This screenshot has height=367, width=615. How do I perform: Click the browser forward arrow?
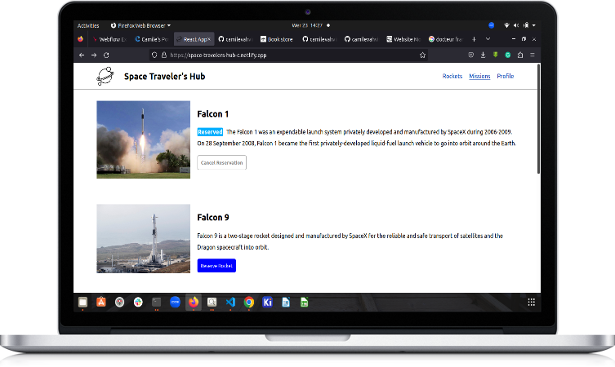pyautogui.click(x=94, y=55)
